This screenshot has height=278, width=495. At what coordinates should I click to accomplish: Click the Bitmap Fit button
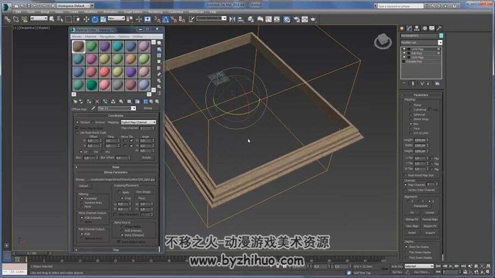(411, 219)
